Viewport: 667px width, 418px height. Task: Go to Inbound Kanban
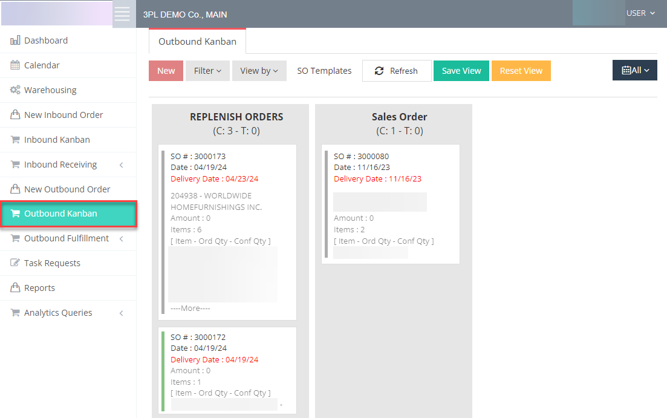(57, 140)
